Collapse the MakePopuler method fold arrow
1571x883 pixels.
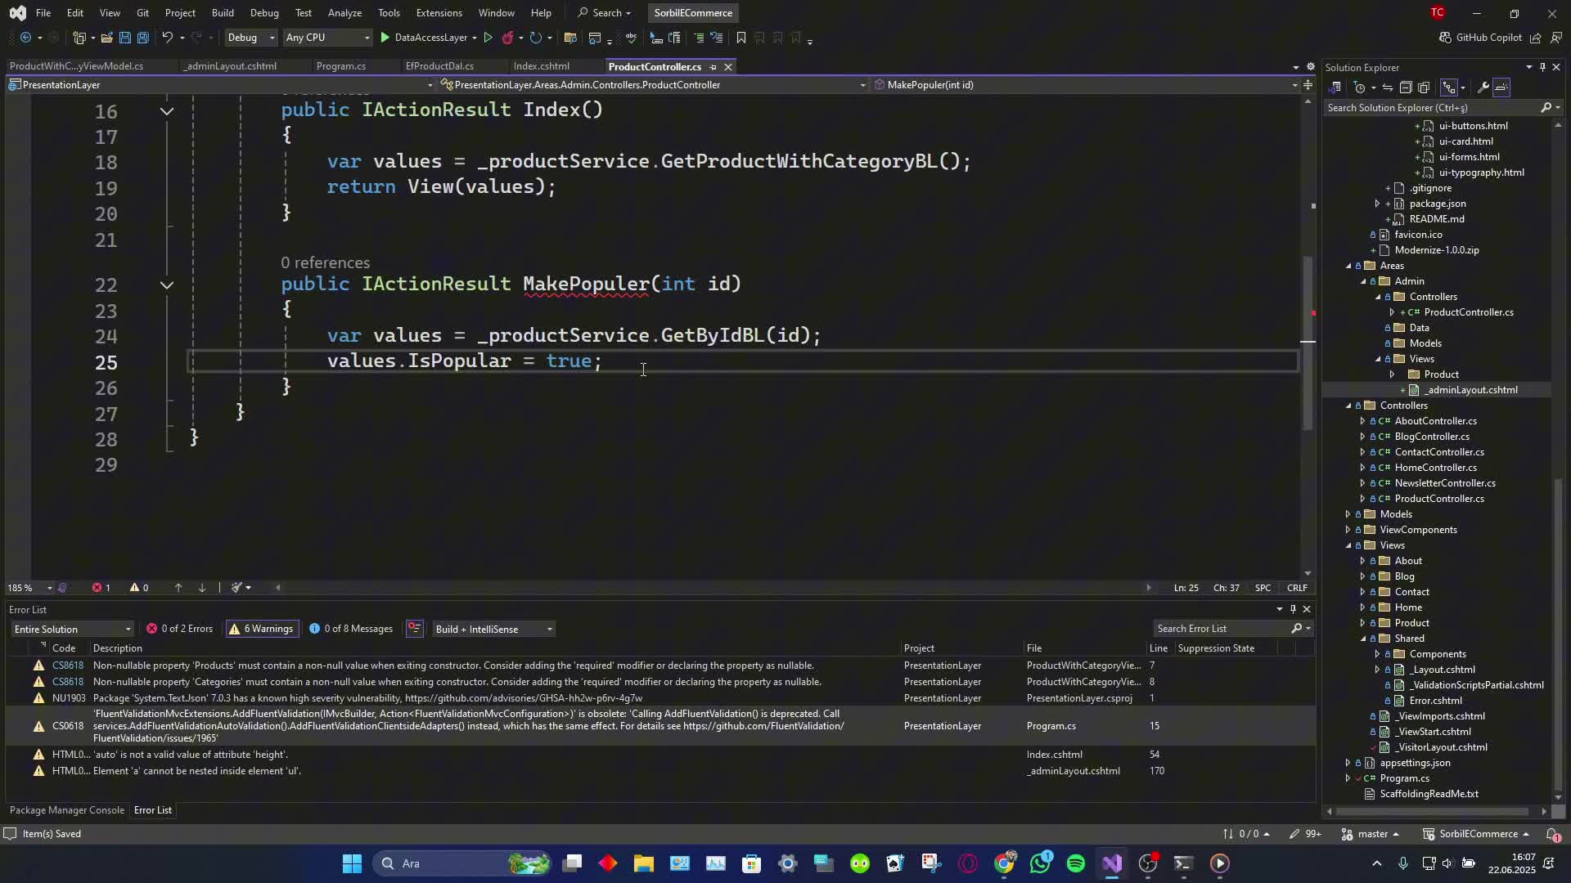(167, 285)
